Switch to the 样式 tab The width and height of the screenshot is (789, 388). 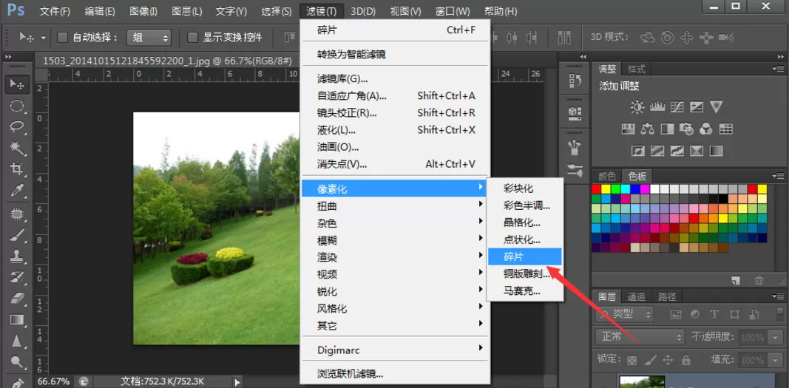tap(636, 69)
